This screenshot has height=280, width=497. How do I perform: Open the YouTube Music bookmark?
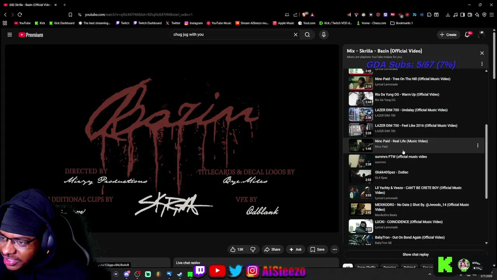point(219,23)
